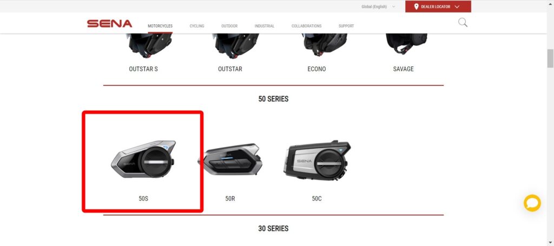Open the Collaborations menu

[x=306, y=26]
